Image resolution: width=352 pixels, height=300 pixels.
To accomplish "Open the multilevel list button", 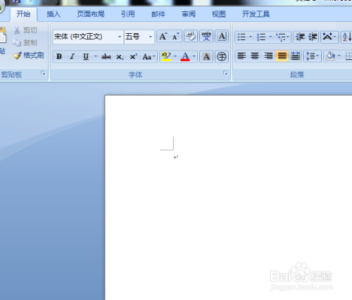I will tap(282, 37).
